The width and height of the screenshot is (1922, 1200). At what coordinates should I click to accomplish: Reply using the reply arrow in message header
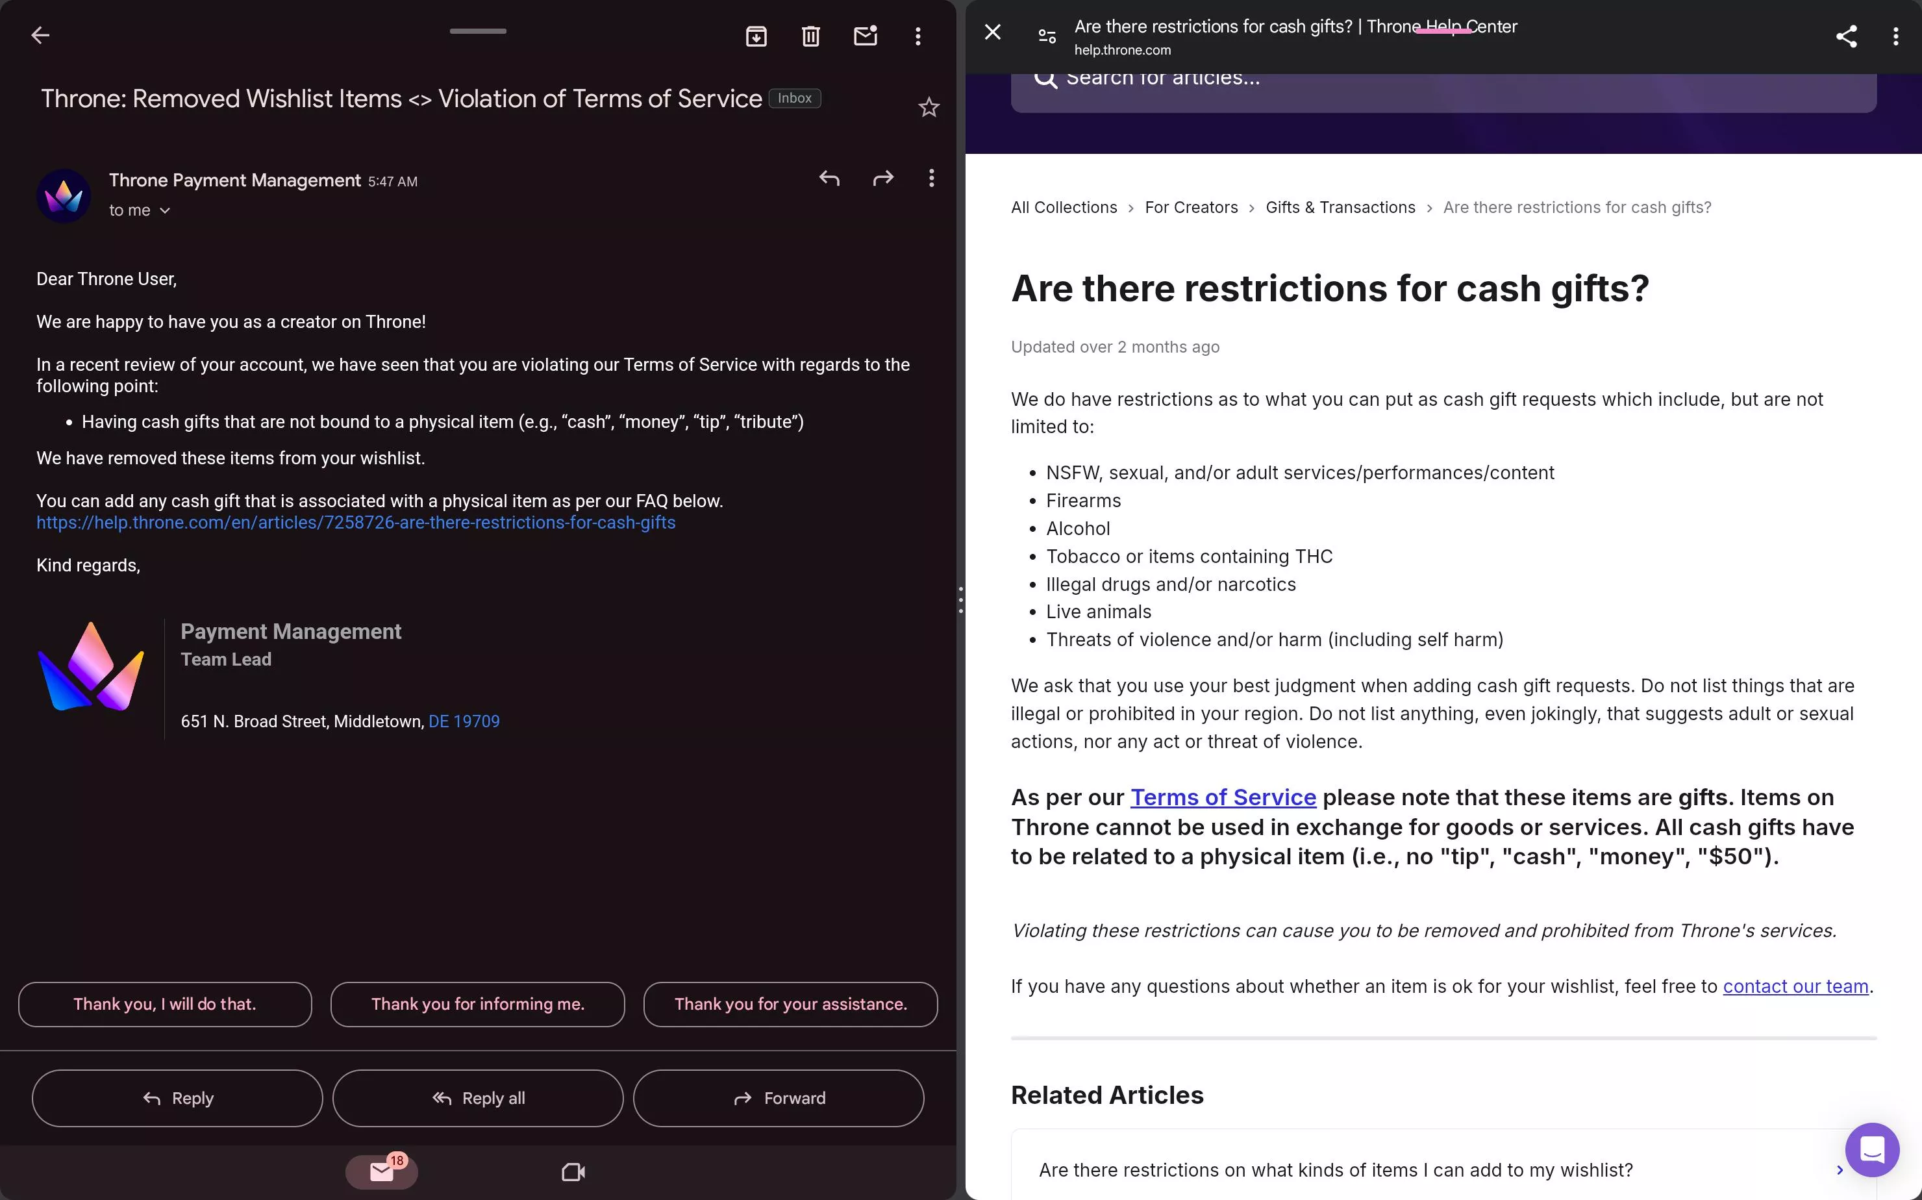click(829, 179)
